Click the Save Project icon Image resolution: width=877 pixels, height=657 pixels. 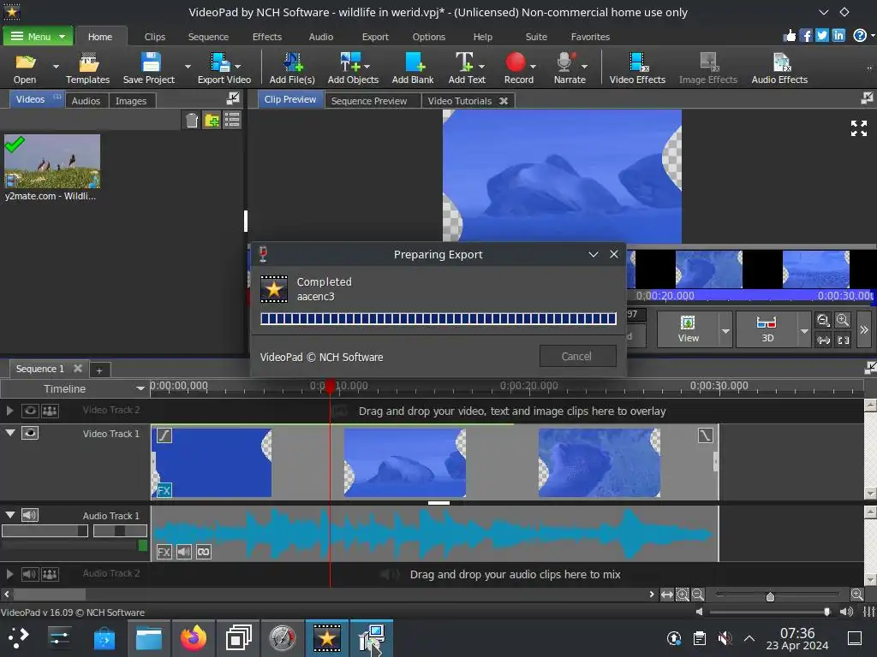[149, 68]
